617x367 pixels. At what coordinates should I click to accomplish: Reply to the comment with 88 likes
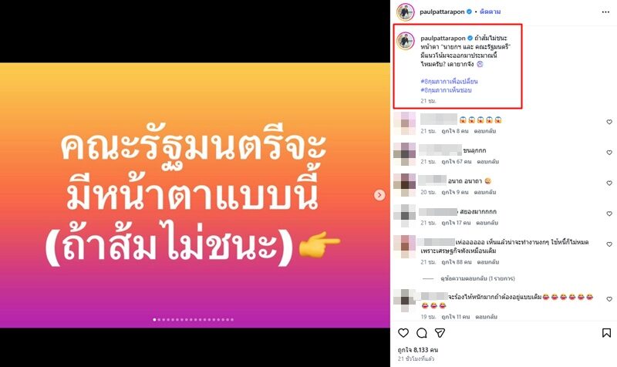click(488, 262)
